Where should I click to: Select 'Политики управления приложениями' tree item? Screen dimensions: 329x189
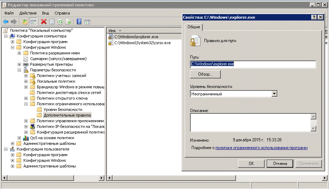pos(70,121)
